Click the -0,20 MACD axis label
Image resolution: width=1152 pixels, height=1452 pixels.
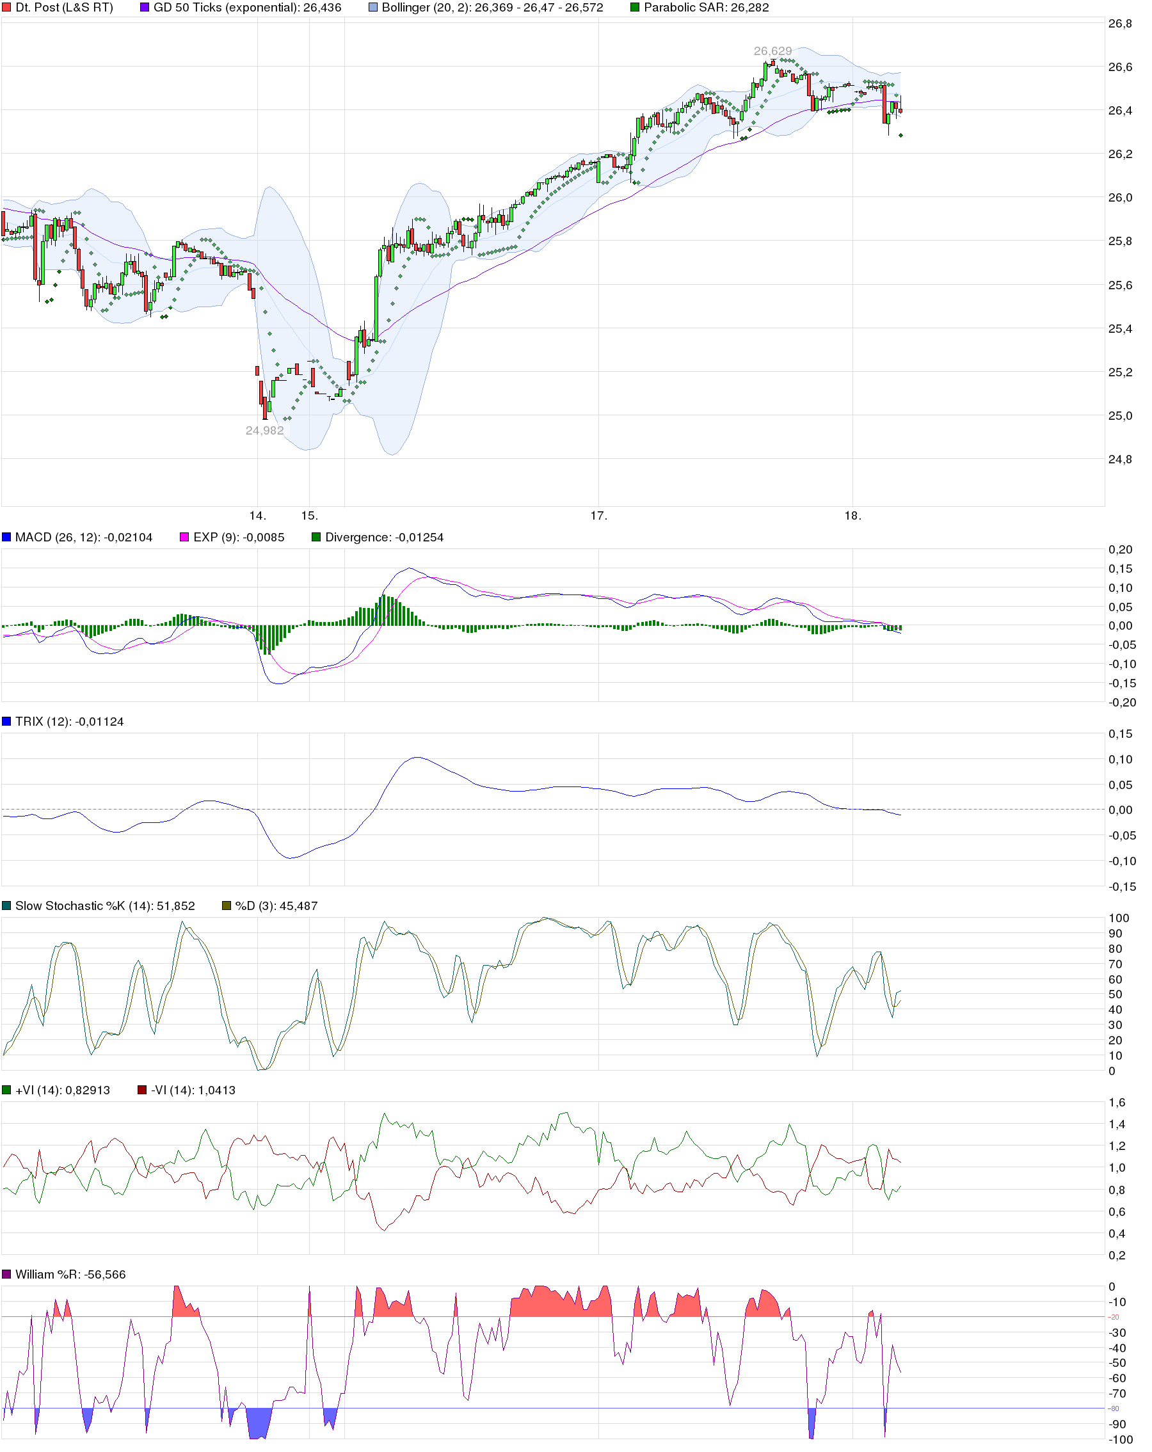pos(1123,703)
